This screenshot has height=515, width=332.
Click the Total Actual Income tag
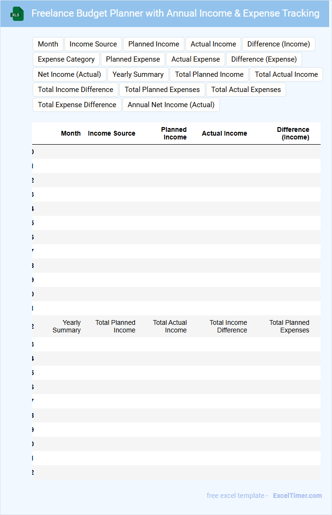[286, 74]
